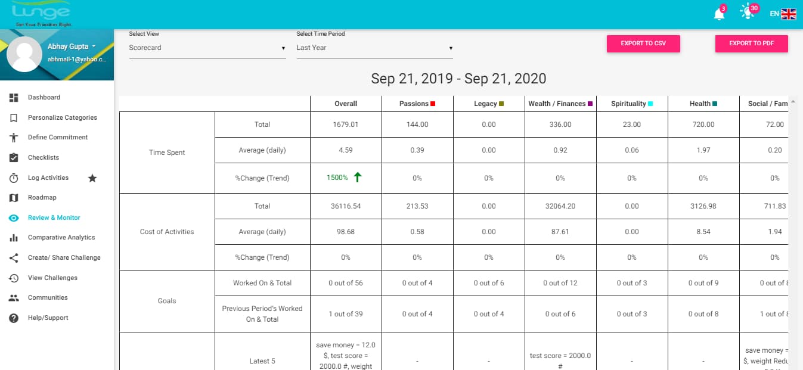
Task: Click the green trend up arrow
Action: (358, 178)
